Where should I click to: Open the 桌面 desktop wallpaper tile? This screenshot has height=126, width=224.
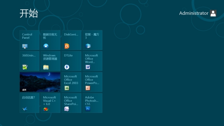40,82
